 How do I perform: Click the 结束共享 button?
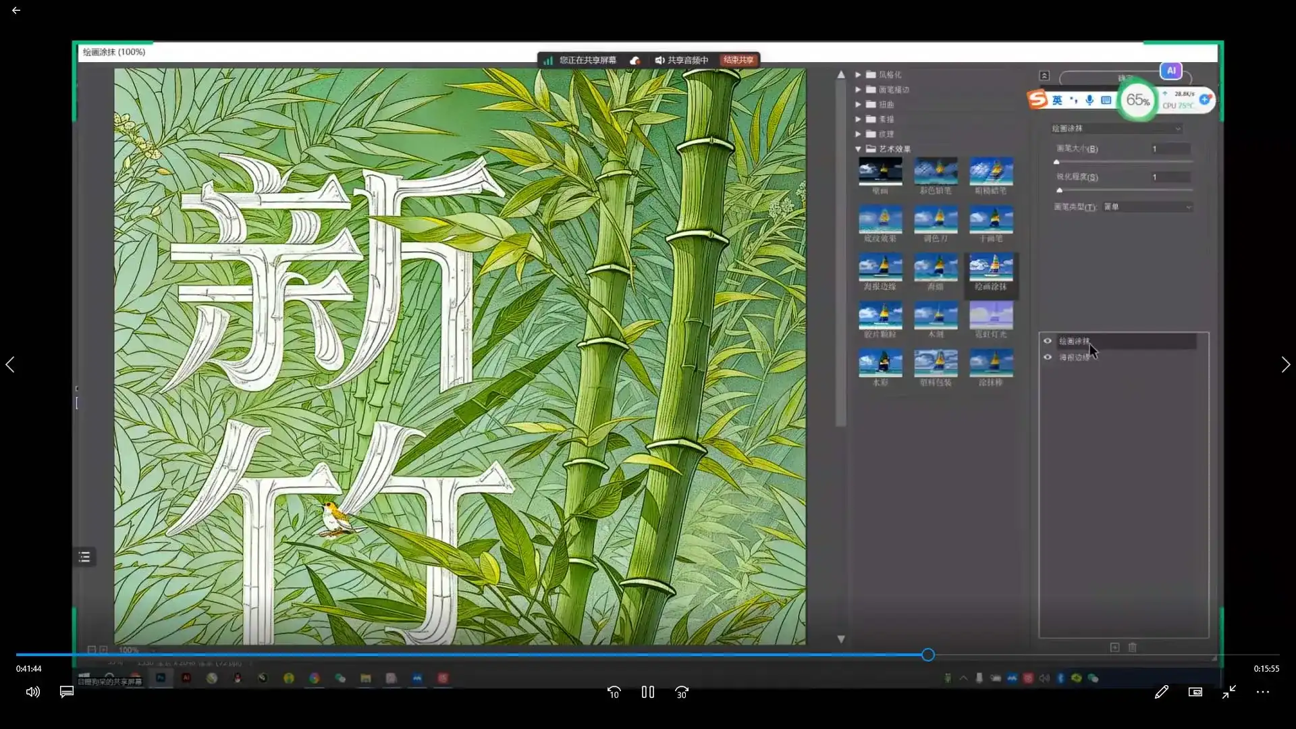[738, 59]
